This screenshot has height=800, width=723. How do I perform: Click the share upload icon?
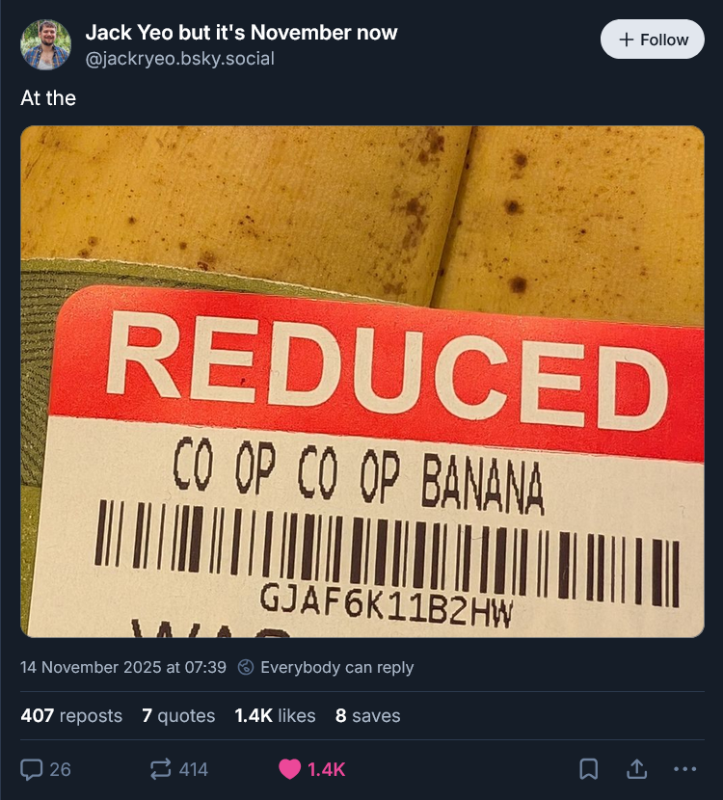[x=636, y=769]
